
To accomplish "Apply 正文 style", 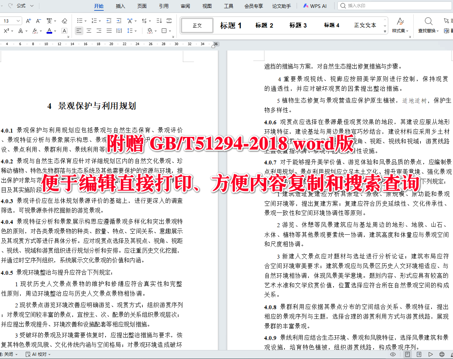I will pyautogui.click(x=198, y=25).
